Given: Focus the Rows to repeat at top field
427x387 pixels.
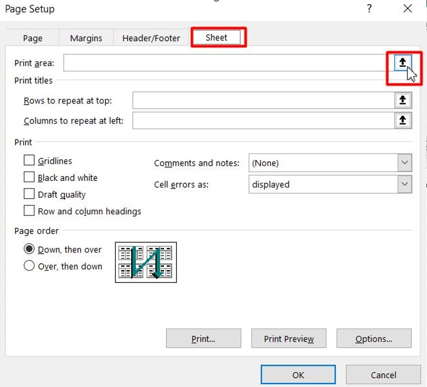Looking at the screenshot, I should (263, 100).
